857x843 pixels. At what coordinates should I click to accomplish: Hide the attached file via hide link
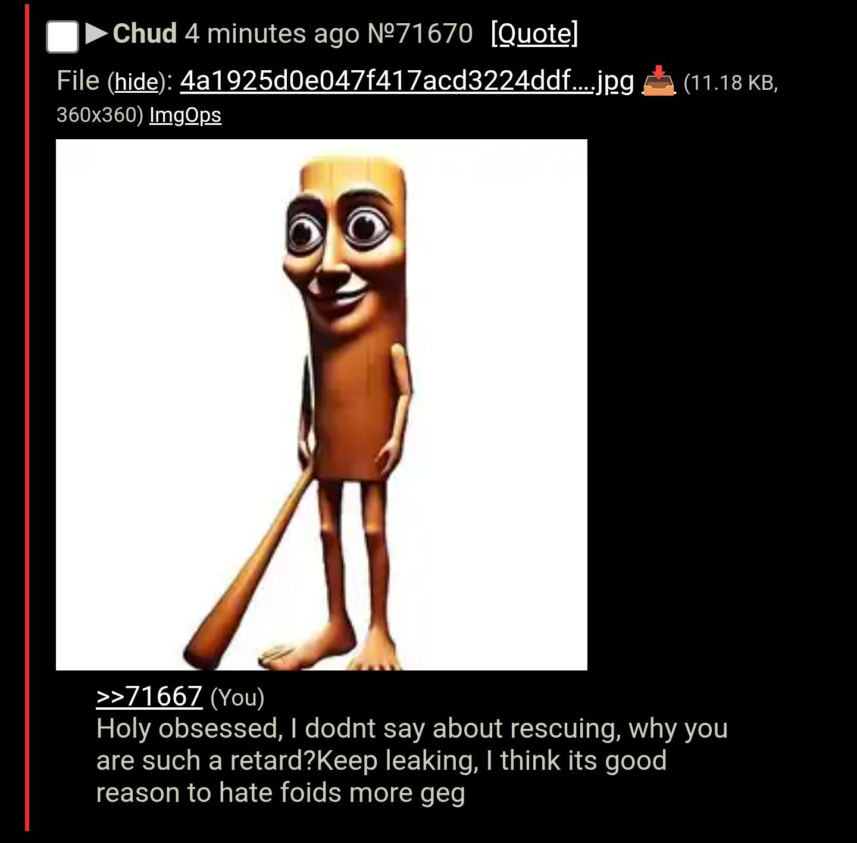pyautogui.click(x=136, y=82)
